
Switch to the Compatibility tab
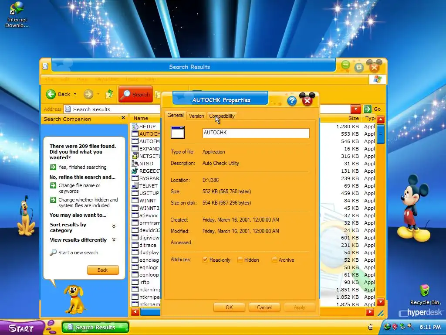(222, 116)
